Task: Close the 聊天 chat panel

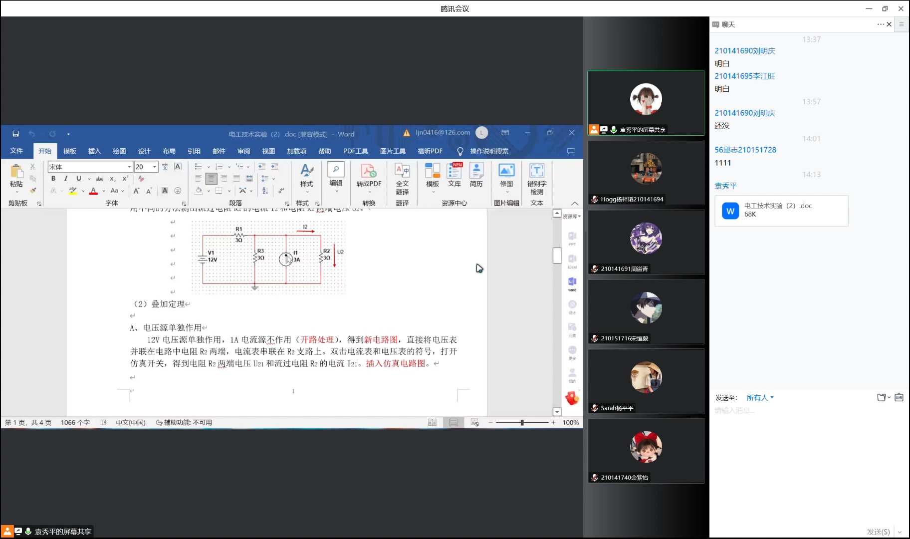Action: pyautogui.click(x=889, y=24)
